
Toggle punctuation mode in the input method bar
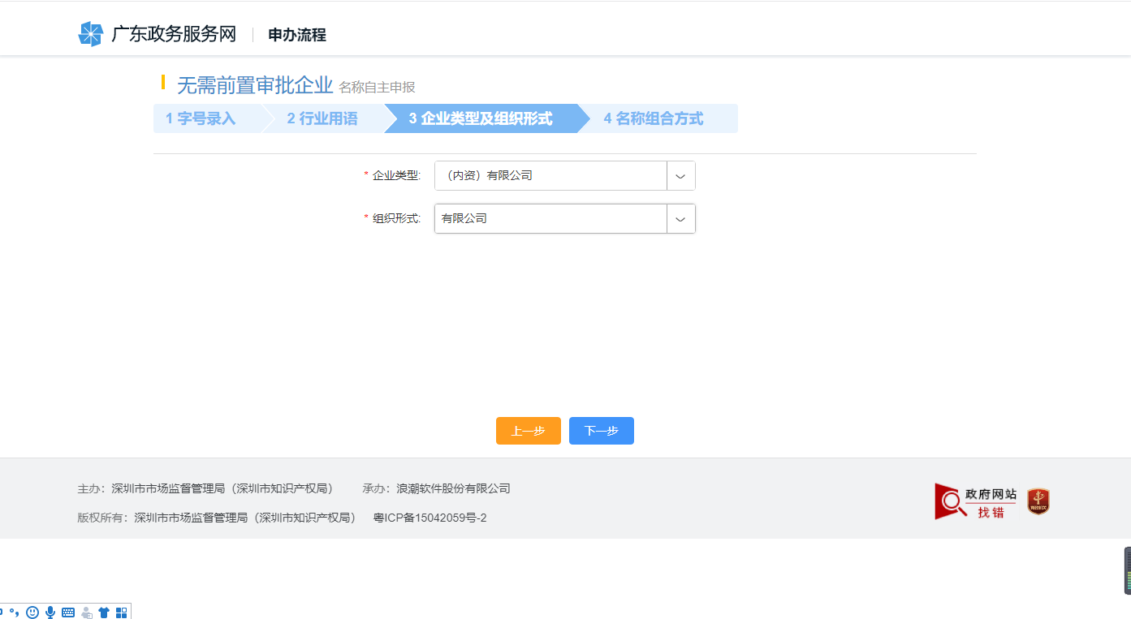pos(14,612)
